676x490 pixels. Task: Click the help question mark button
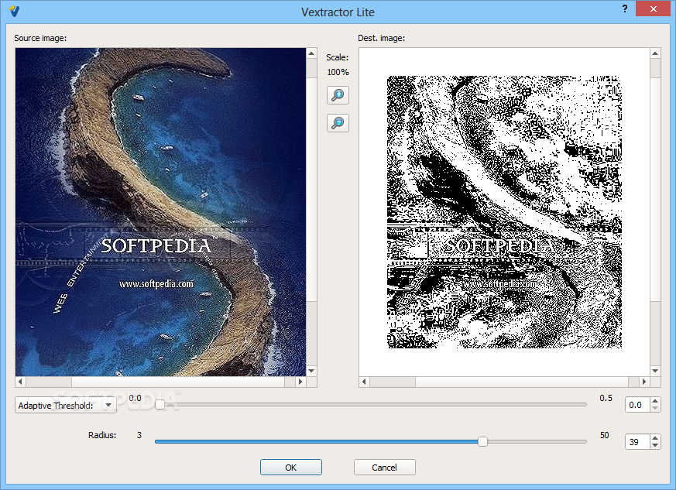(625, 9)
